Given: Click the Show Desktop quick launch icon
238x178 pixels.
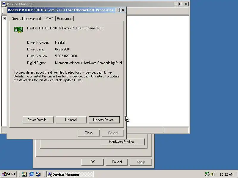Looking at the screenshot, I should 24,174.
